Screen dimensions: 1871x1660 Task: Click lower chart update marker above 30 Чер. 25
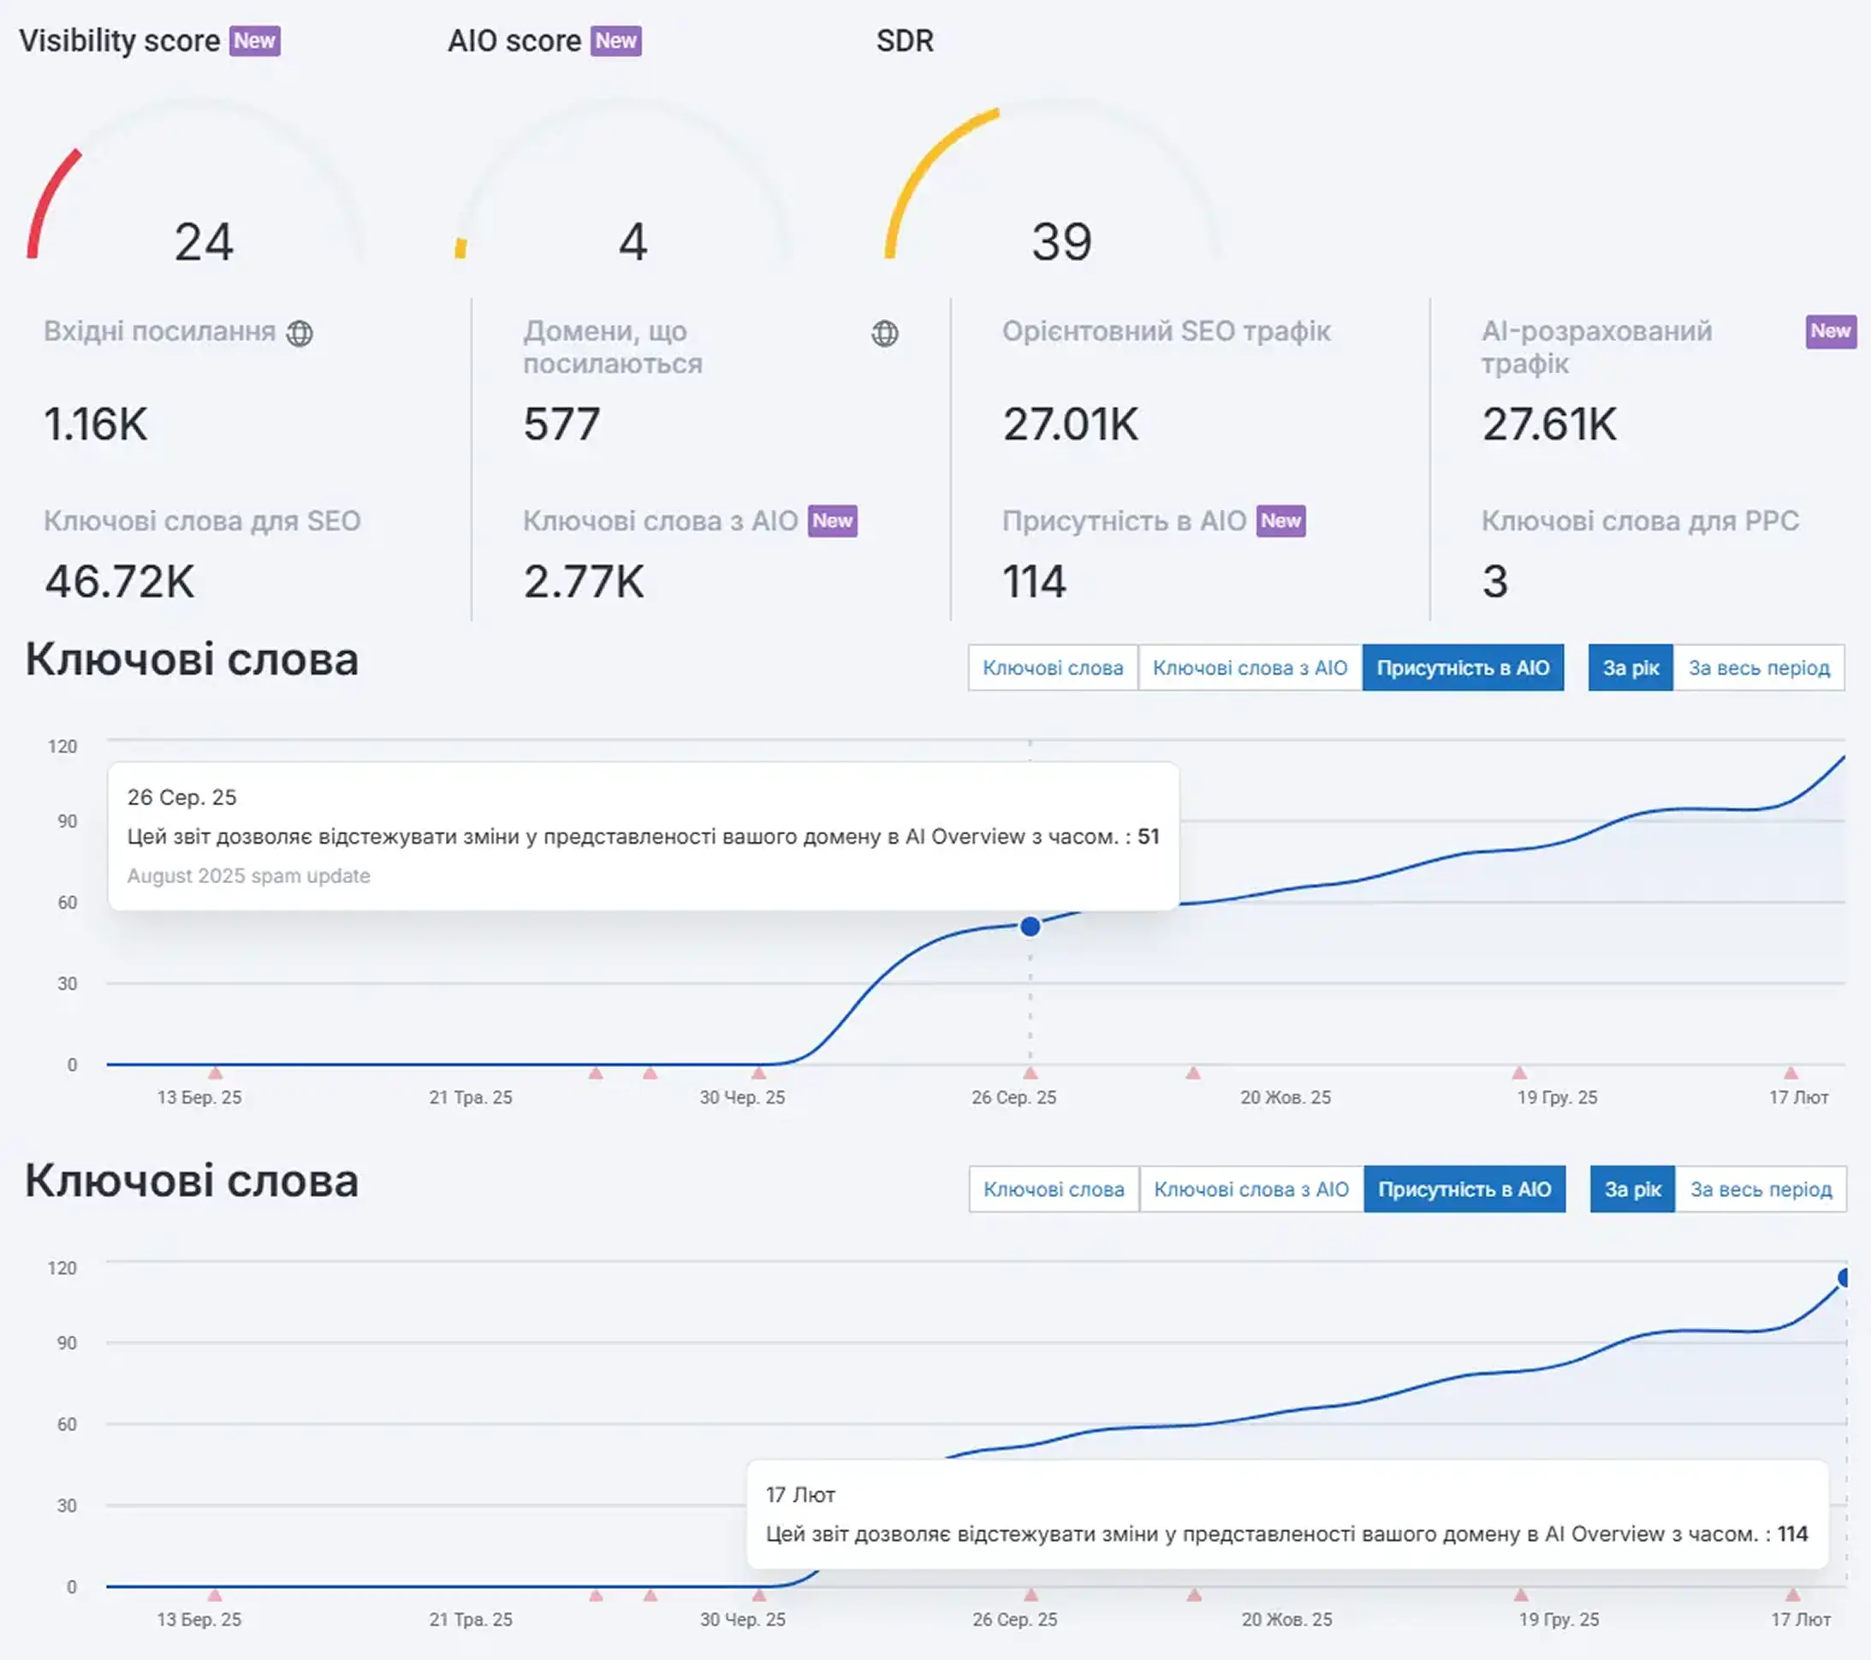[759, 1594]
